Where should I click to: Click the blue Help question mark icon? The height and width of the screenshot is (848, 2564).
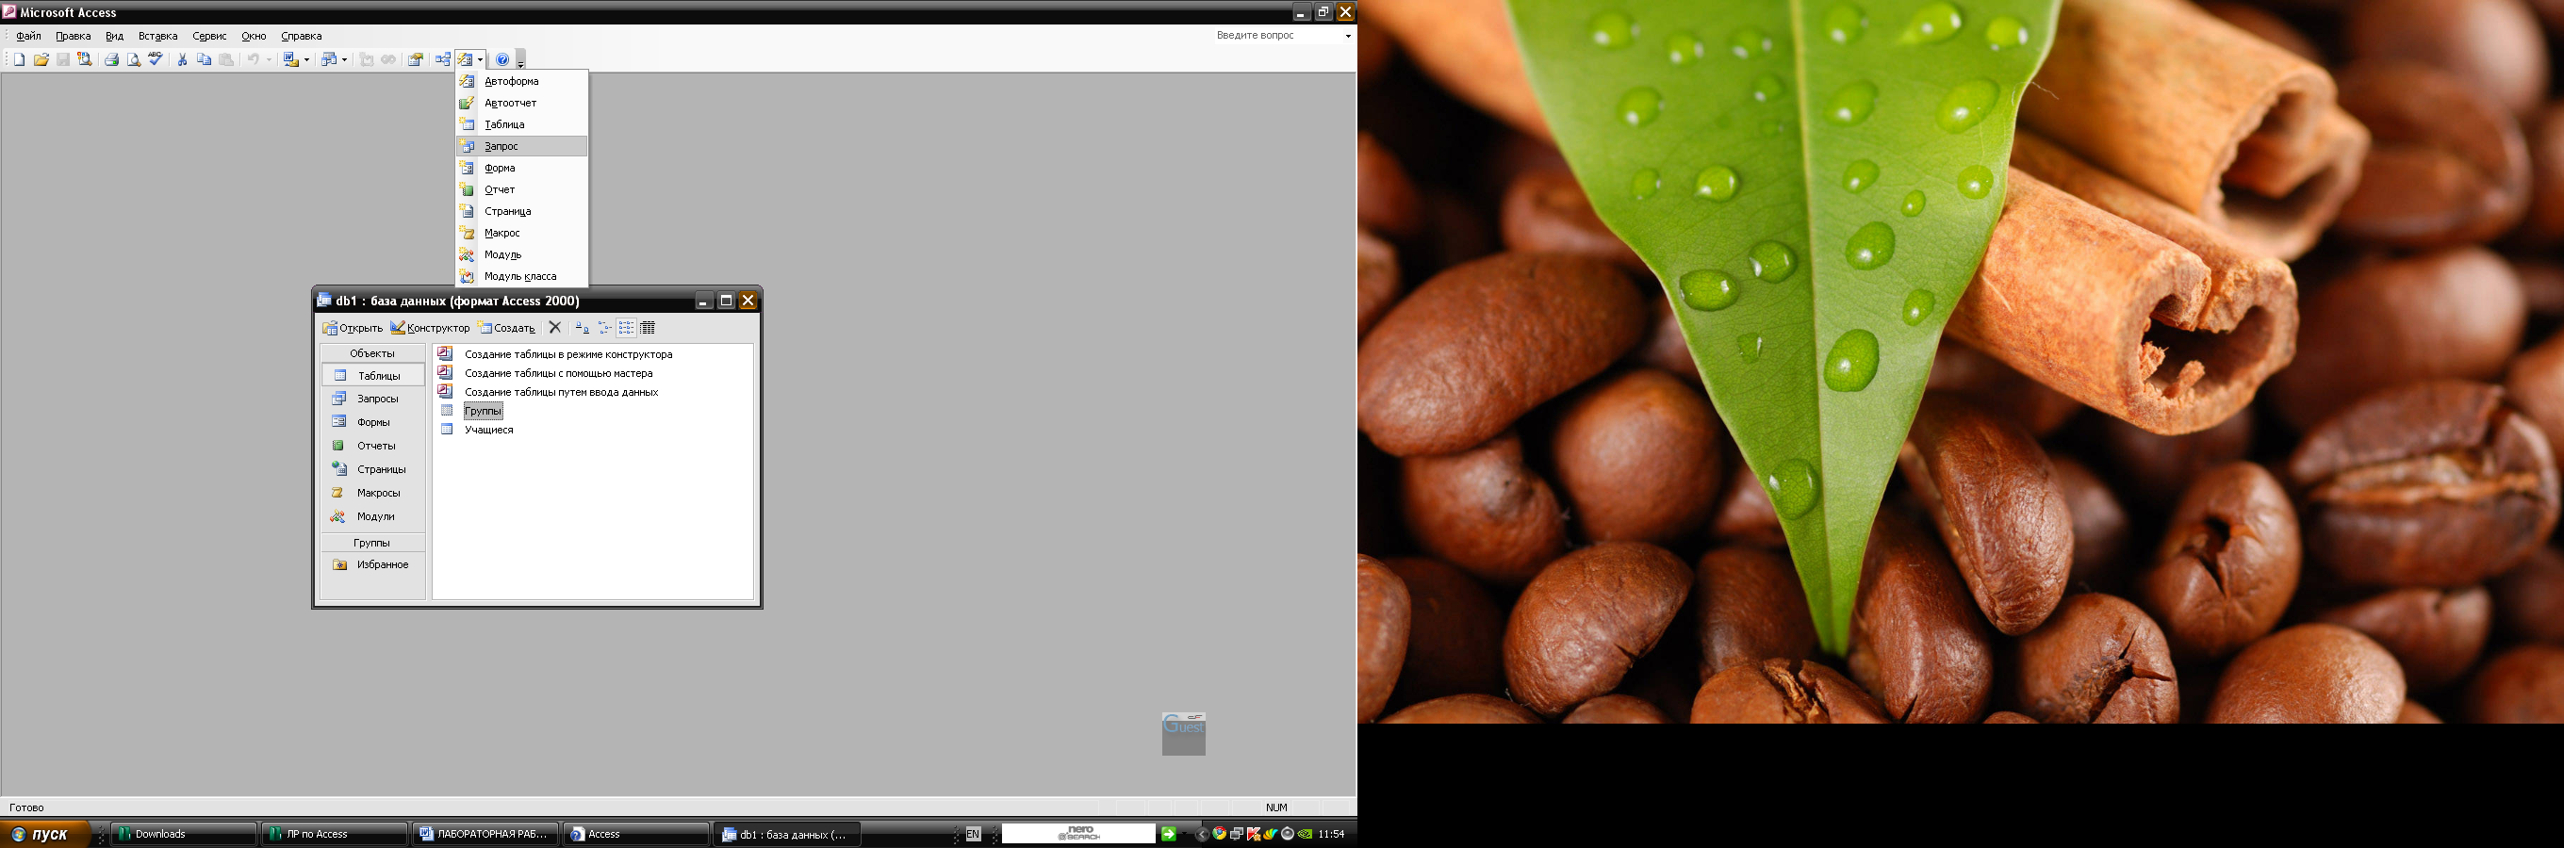[x=502, y=59]
